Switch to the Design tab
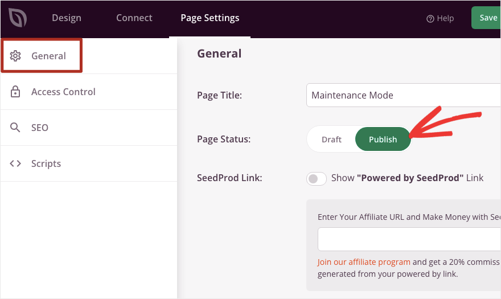The width and height of the screenshot is (501, 299). point(67,18)
